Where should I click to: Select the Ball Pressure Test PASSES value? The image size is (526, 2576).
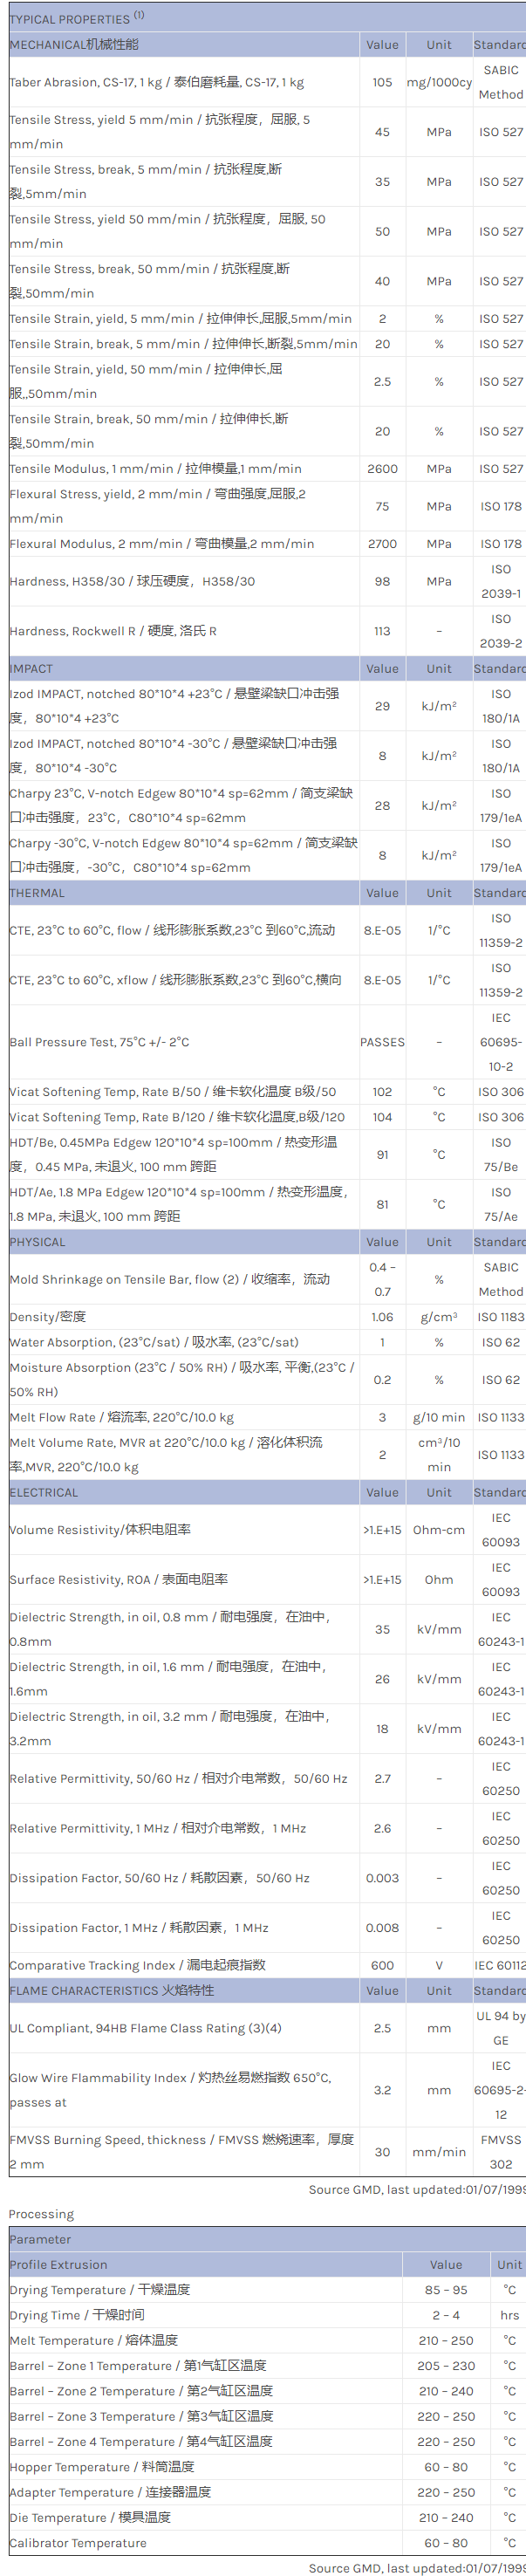coord(382,1042)
